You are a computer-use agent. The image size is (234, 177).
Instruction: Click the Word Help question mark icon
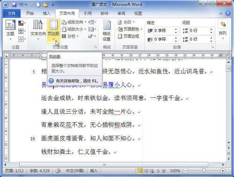coord(228,13)
